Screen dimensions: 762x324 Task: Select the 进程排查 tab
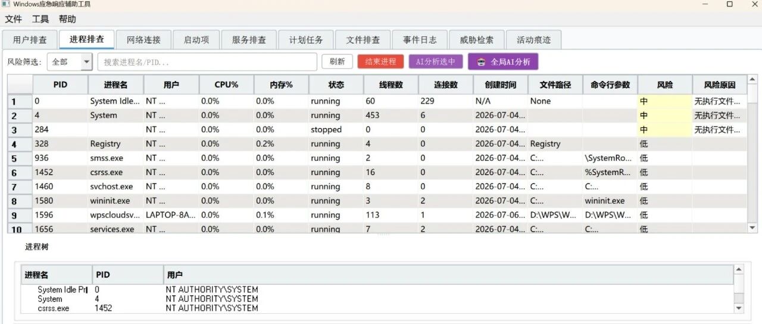[86, 39]
